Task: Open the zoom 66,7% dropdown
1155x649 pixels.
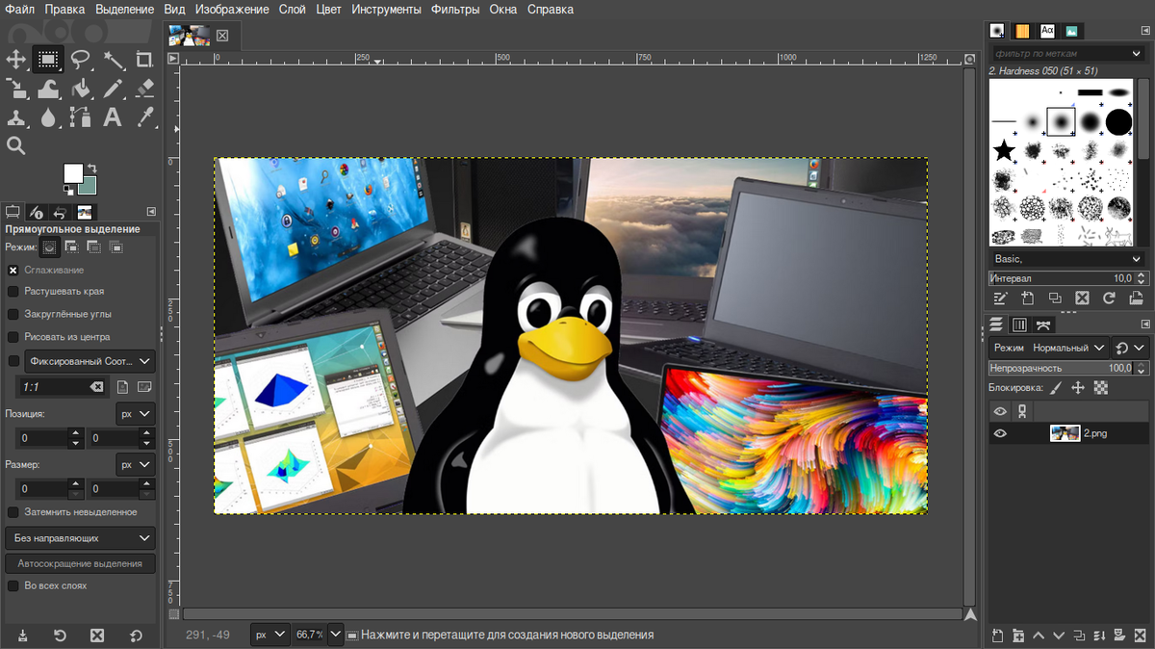Action: pyautogui.click(x=336, y=635)
